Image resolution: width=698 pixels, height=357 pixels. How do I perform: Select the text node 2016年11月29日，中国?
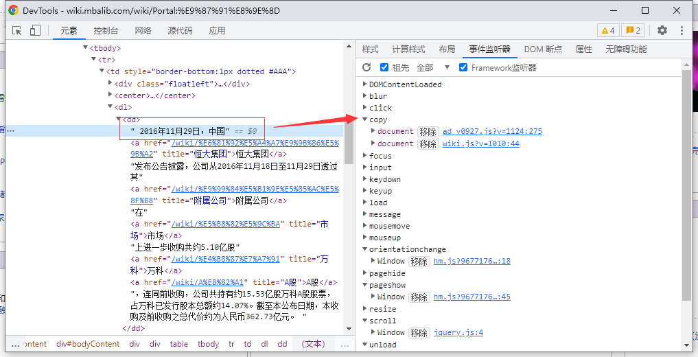point(180,131)
